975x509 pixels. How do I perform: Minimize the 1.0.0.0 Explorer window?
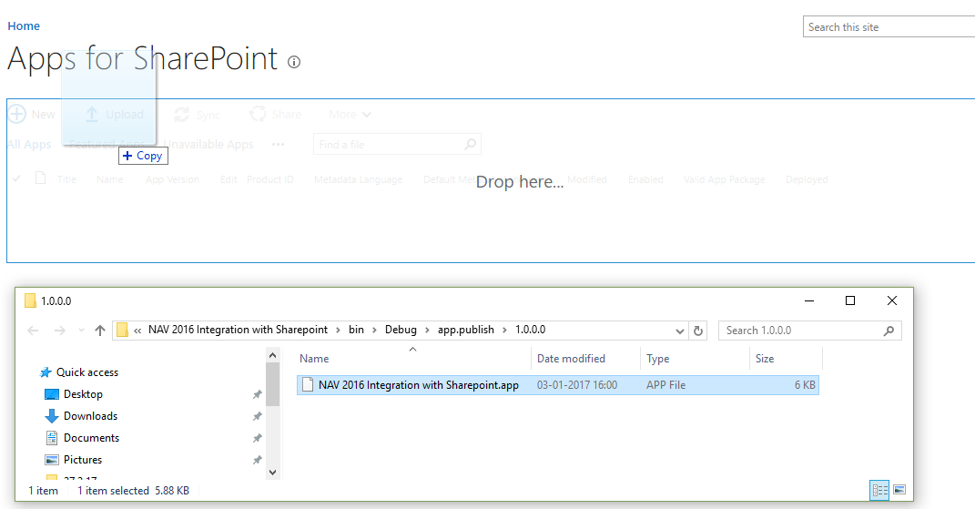[809, 300]
